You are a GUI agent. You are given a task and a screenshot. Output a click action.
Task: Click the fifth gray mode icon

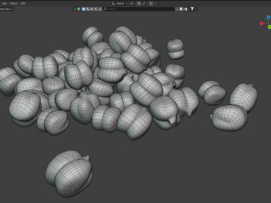[x=100, y=9]
